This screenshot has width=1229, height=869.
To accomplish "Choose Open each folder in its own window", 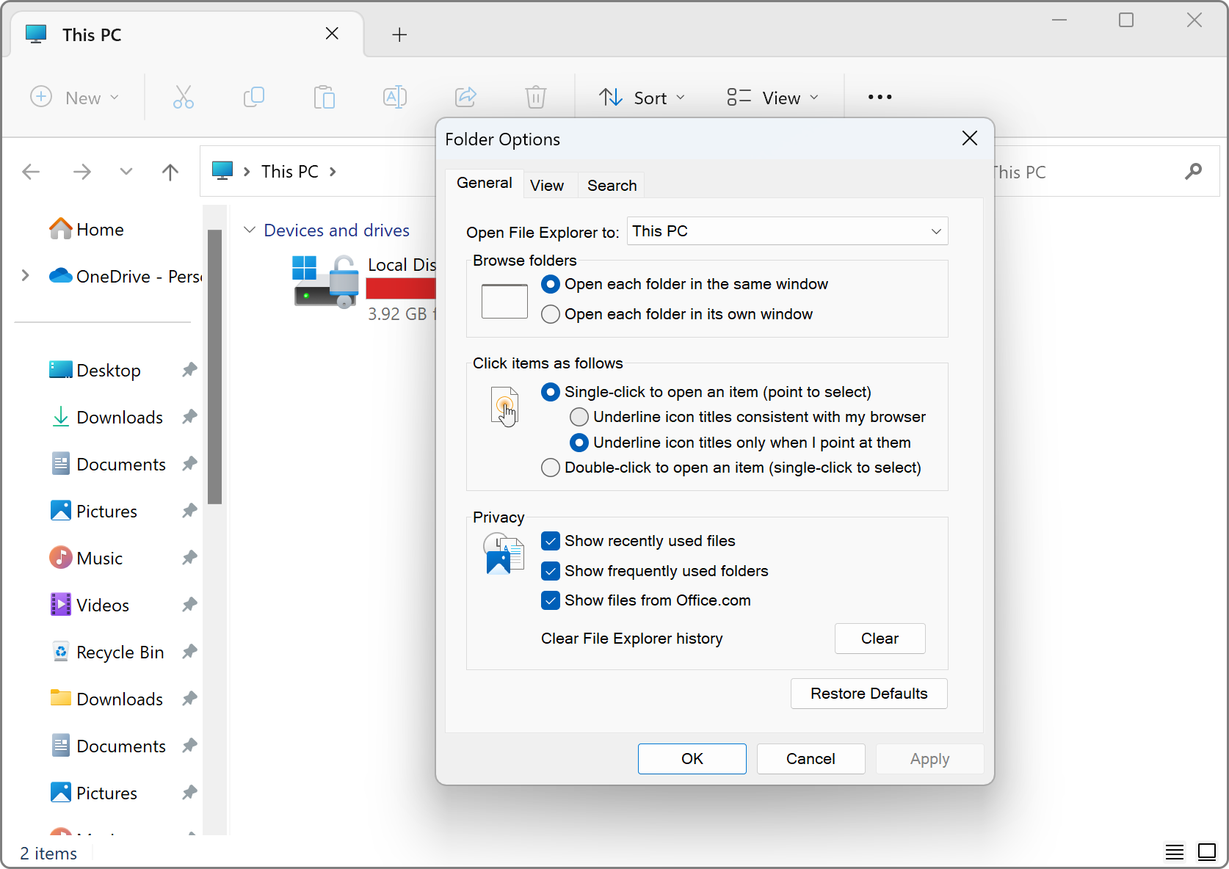I will pyautogui.click(x=551, y=314).
